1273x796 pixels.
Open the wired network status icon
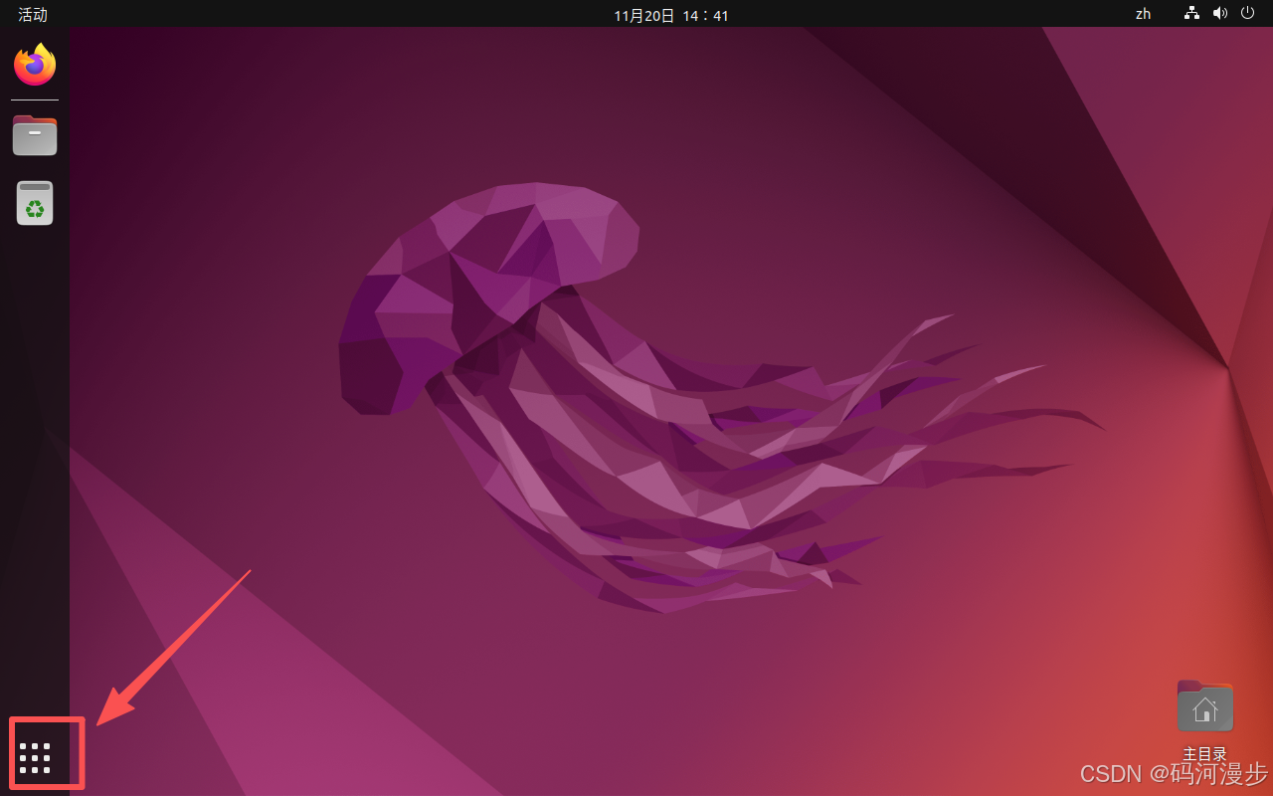click(1191, 14)
